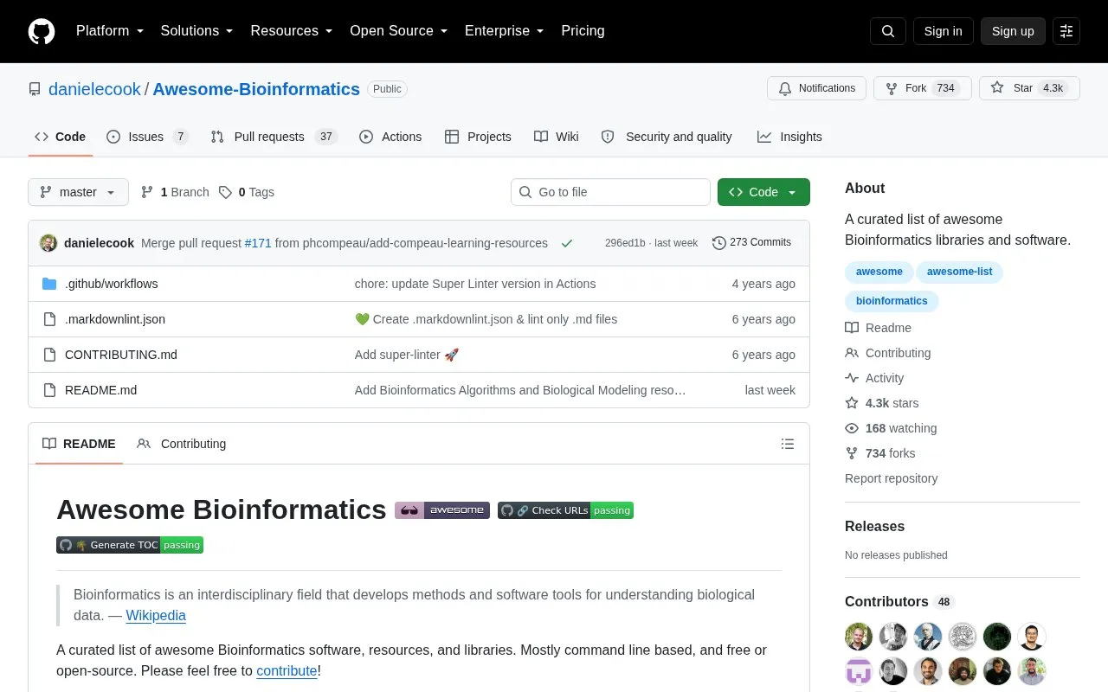Open the README outline list icon

(x=788, y=444)
